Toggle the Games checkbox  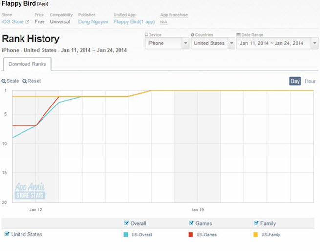191,223
